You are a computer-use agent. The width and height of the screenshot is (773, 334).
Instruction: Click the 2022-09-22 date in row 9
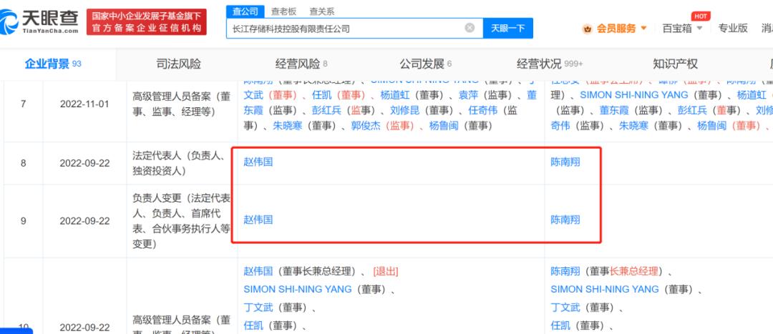pos(84,221)
